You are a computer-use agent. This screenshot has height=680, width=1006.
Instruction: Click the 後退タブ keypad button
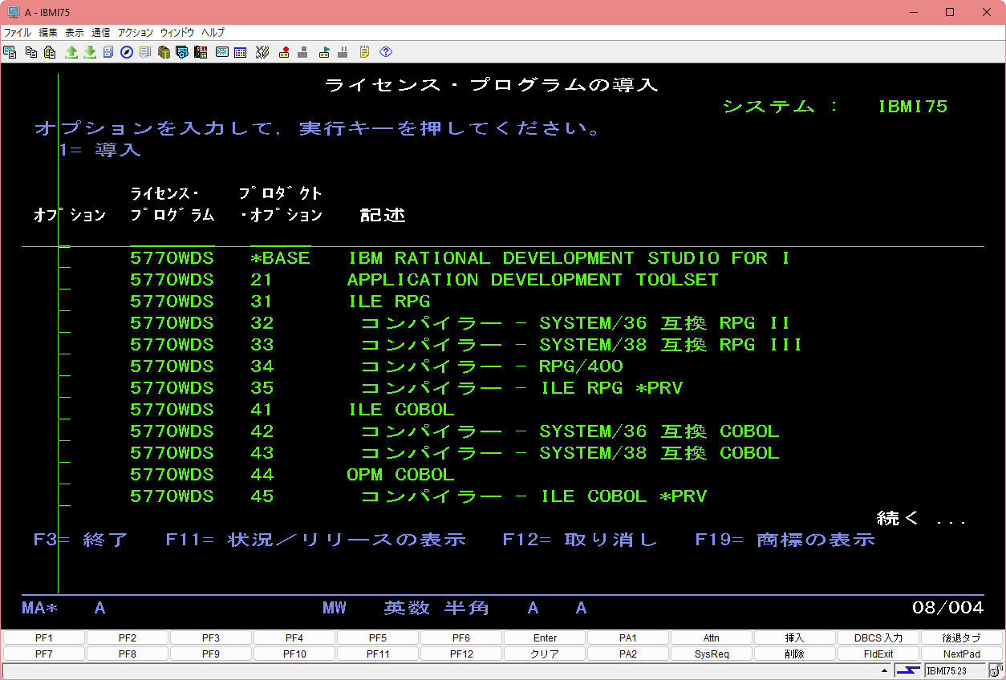(962, 638)
